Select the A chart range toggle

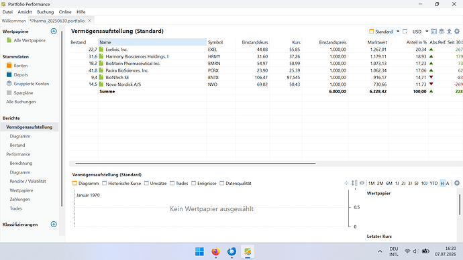pyautogui.click(x=448, y=183)
